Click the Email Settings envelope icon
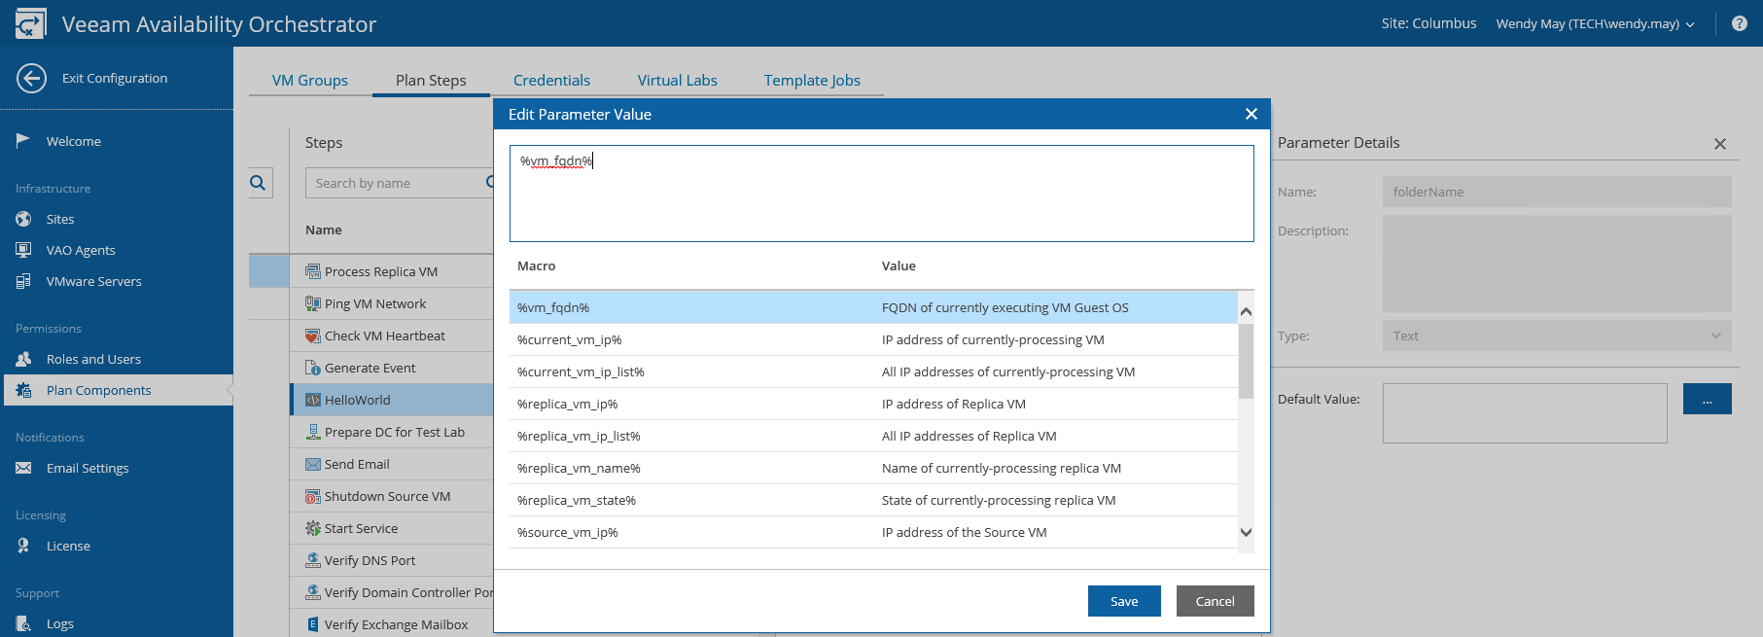 coord(23,468)
